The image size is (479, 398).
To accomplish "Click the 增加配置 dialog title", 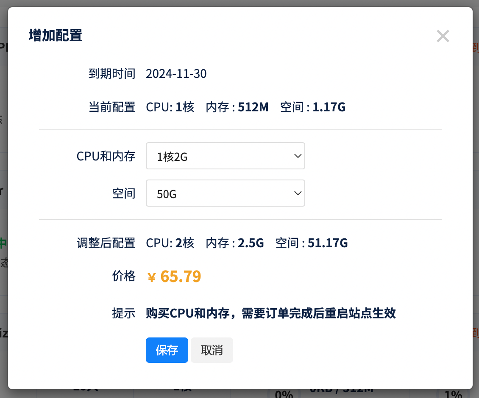I will 56,36.
